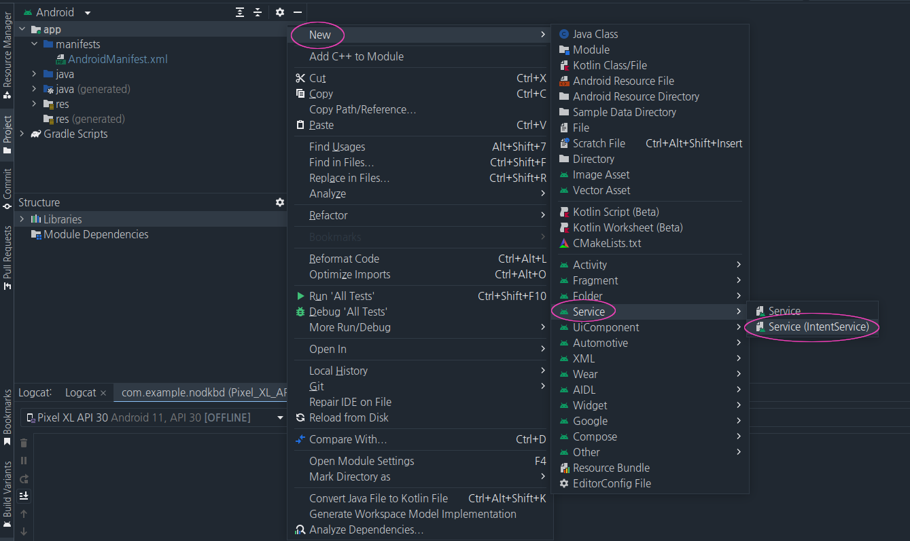Click the Collapse All icon in Project panel header
The width and height of the screenshot is (910, 541).
click(258, 12)
